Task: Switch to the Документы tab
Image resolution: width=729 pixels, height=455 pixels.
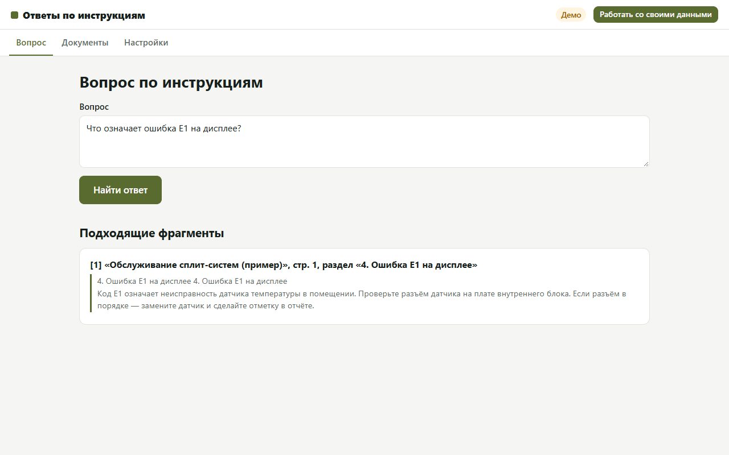Action: pos(85,43)
